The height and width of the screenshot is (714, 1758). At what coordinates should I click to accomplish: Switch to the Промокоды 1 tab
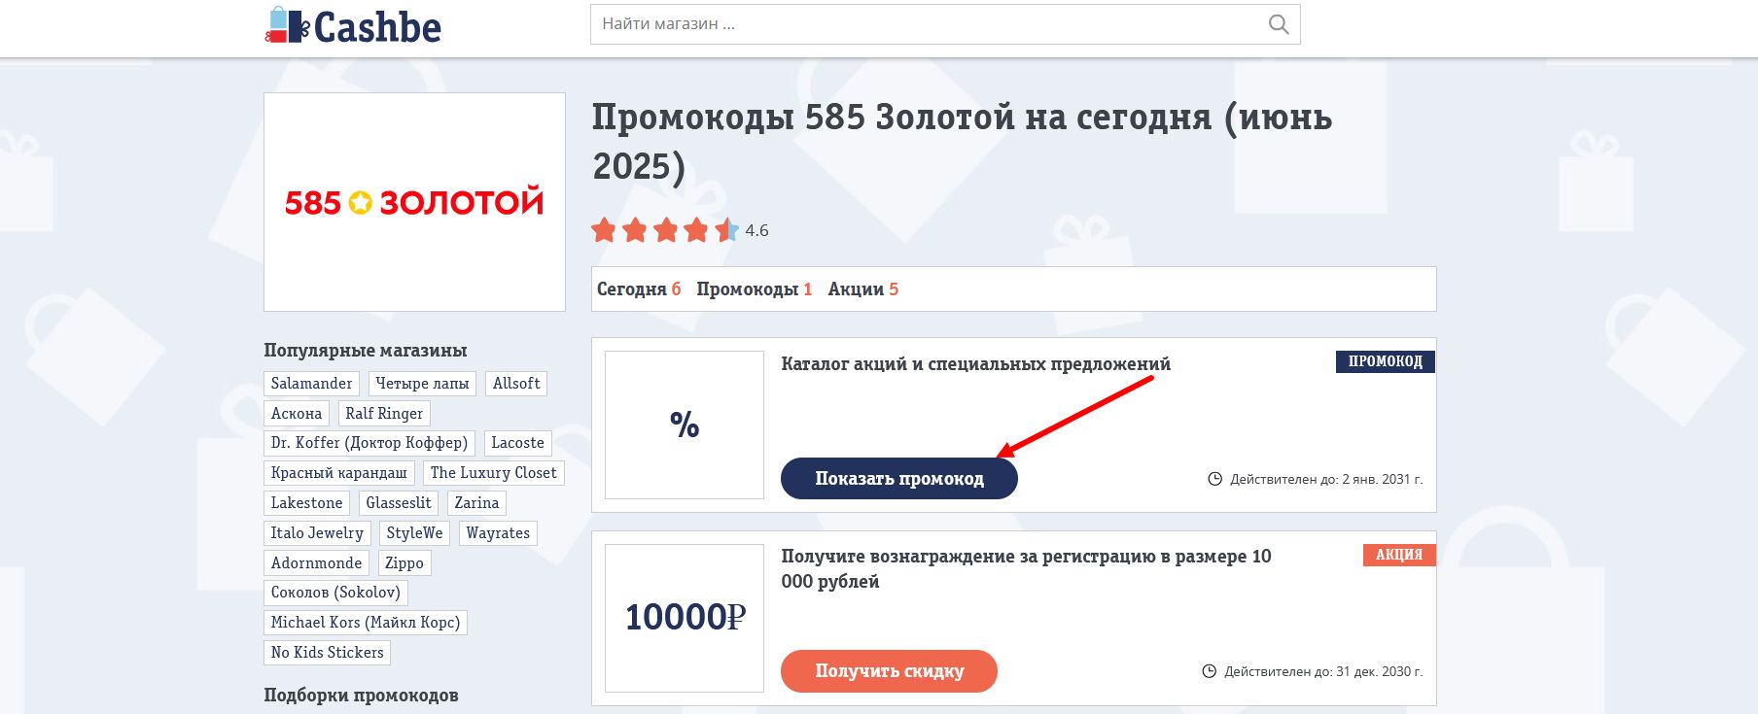coord(755,289)
